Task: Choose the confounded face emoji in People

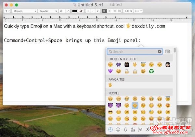Action: 110,119
